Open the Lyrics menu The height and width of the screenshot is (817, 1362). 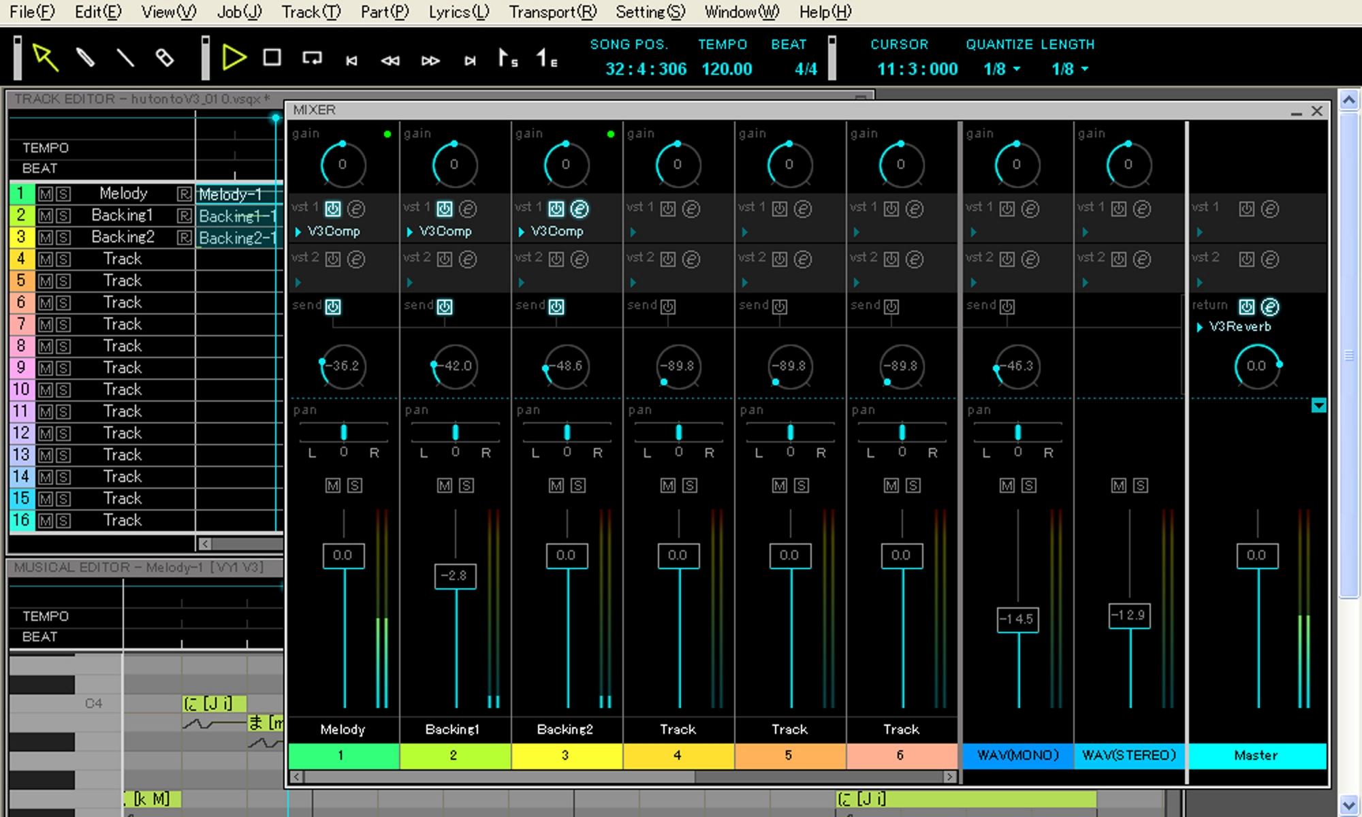point(459,12)
